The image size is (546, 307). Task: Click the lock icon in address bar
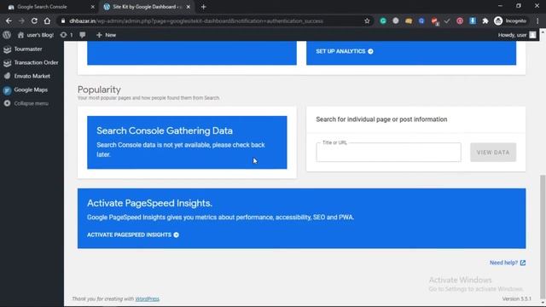[x=62, y=20]
